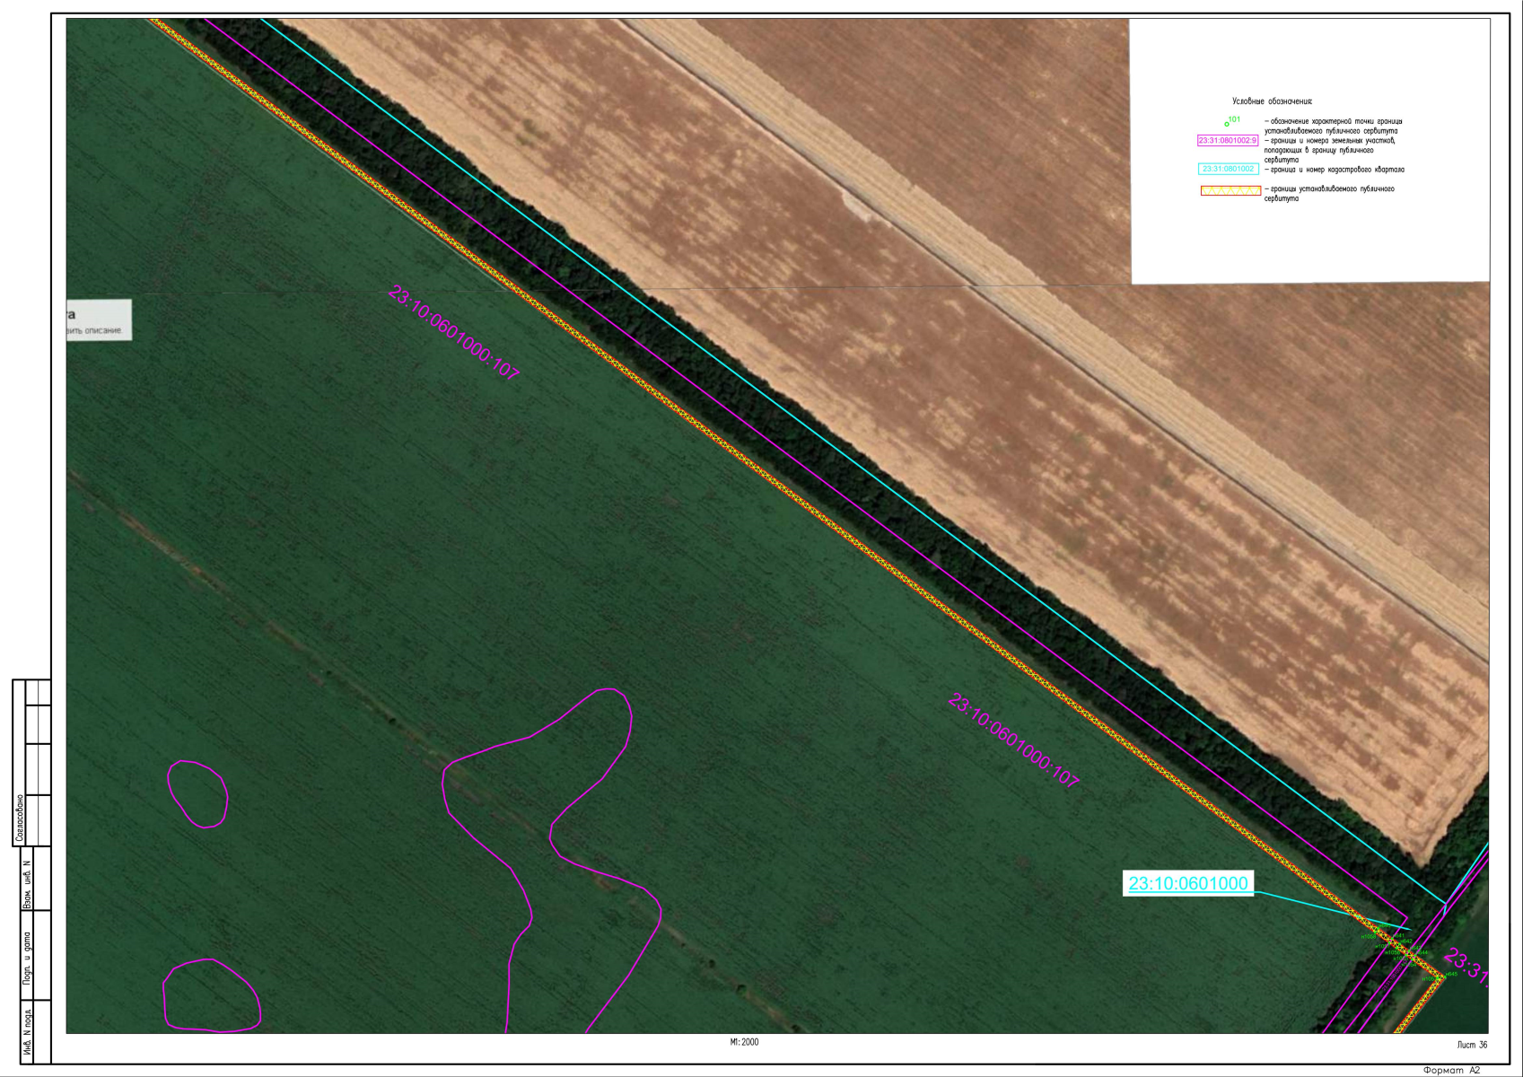This screenshot has height=1077, width=1523.
Task: Click the М1:2000 scale text
Action: [744, 1042]
